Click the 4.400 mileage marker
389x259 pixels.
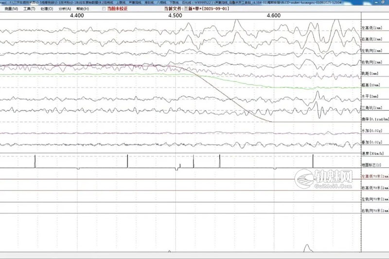[x=77, y=16]
